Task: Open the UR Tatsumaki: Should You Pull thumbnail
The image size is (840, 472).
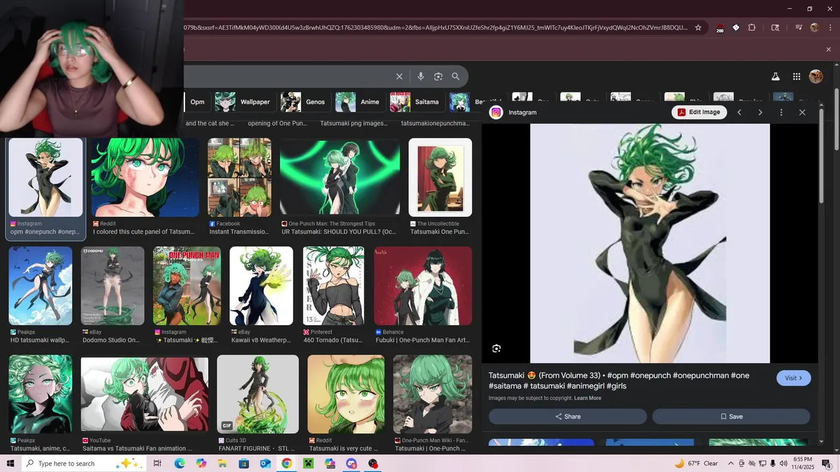Action: (340, 177)
